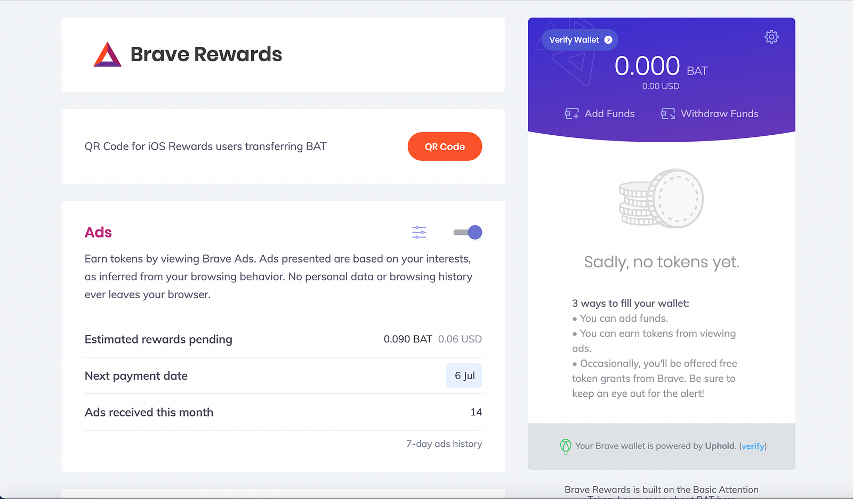Click the empty coins stack illustration
This screenshot has height=499, width=853.
tap(661, 199)
